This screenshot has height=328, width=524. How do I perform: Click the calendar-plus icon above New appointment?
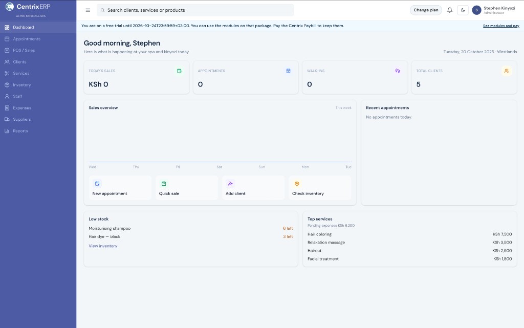97,183
